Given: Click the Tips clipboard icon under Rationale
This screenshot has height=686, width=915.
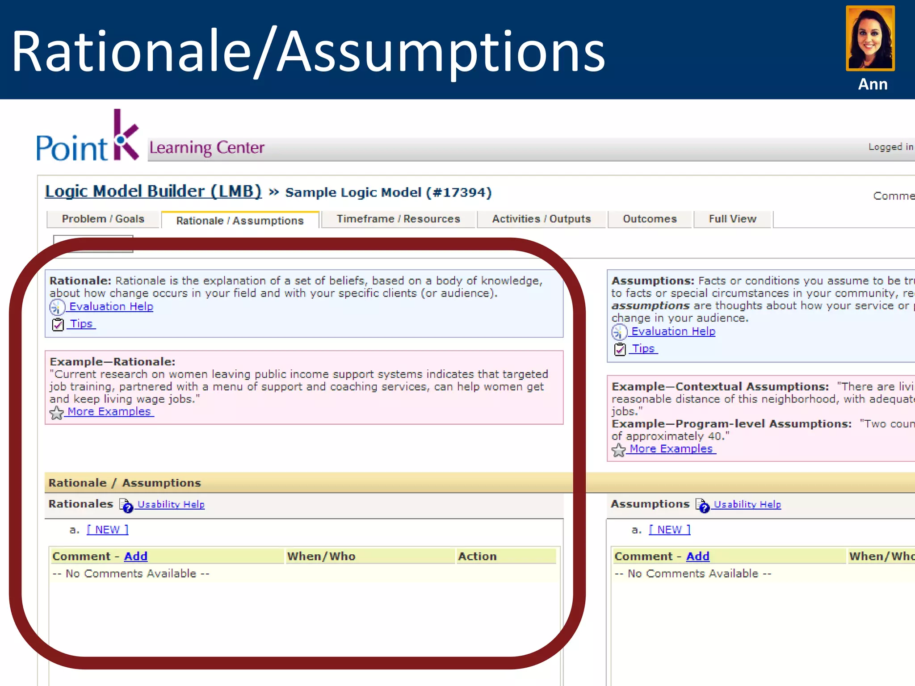Looking at the screenshot, I should point(58,324).
